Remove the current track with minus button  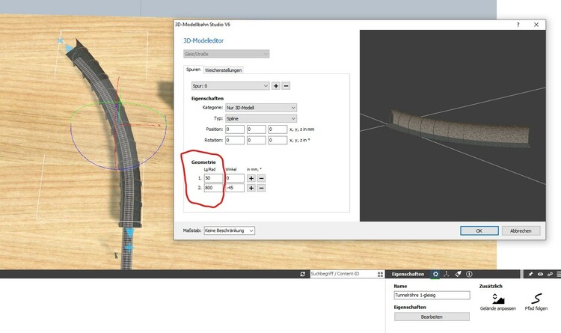tap(286, 86)
